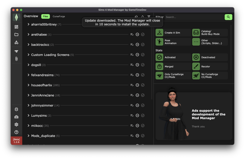This screenshot has width=245, height=159.
Task: Expand the Custom Loading Screens folder chevron
Action: point(28,55)
